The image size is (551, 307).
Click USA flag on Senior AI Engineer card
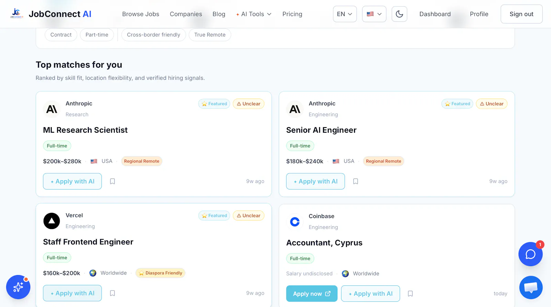coord(336,161)
